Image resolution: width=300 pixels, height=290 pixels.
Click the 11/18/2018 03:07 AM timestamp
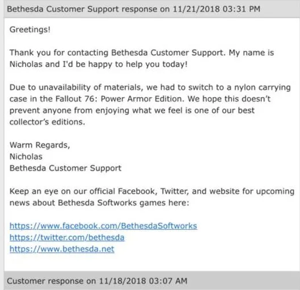click(x=143, y=281)
